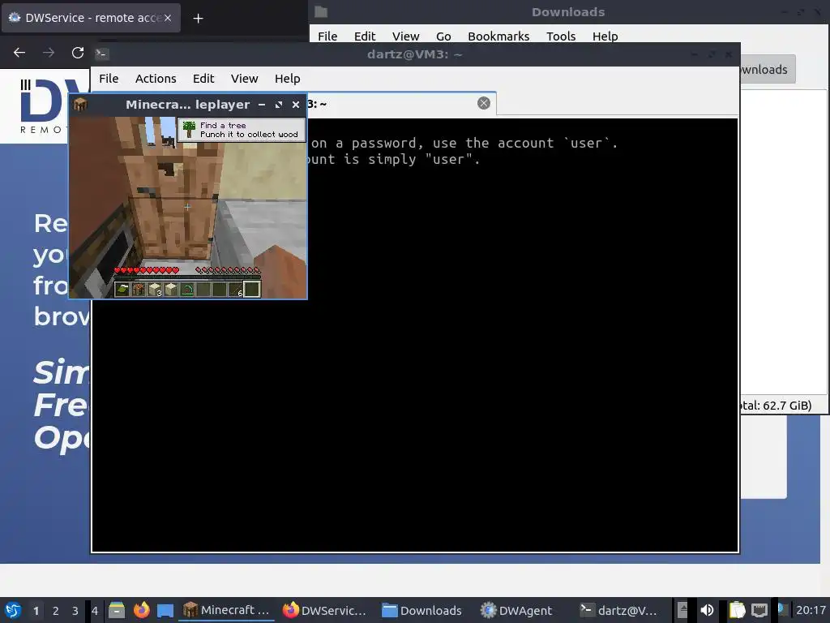Select the single sandstone block hotbar slot
830x623 pixels.
tap(171, 290)
